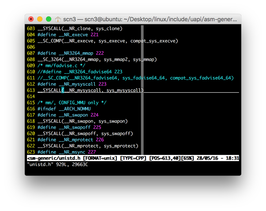The image size is (266, 211).
Task: Click value 227 on the __NR_msync line
Action: 92,152
